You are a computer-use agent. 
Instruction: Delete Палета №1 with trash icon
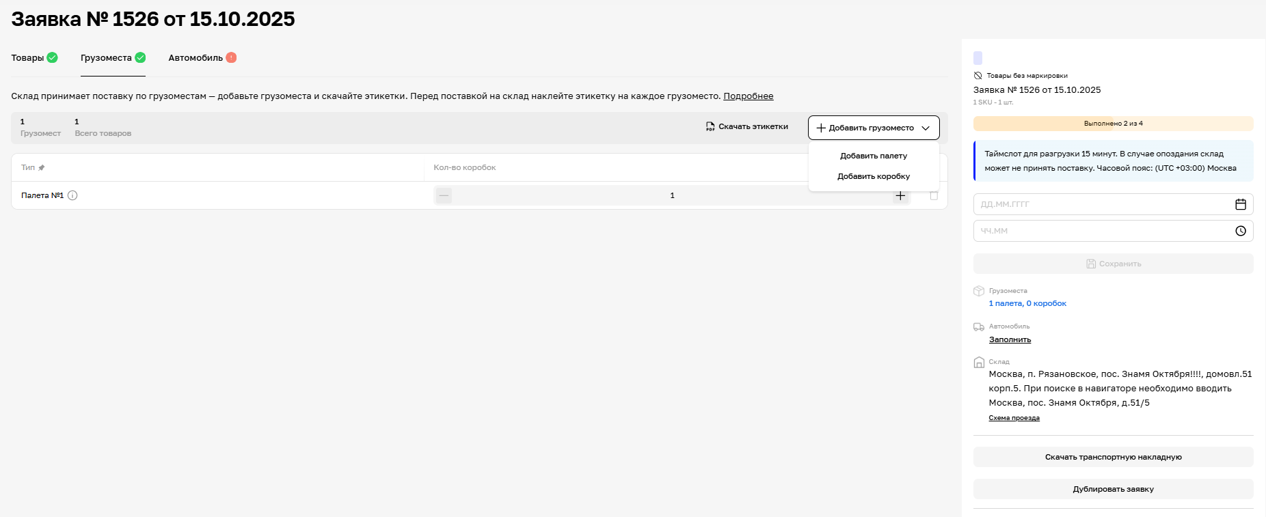934,195
